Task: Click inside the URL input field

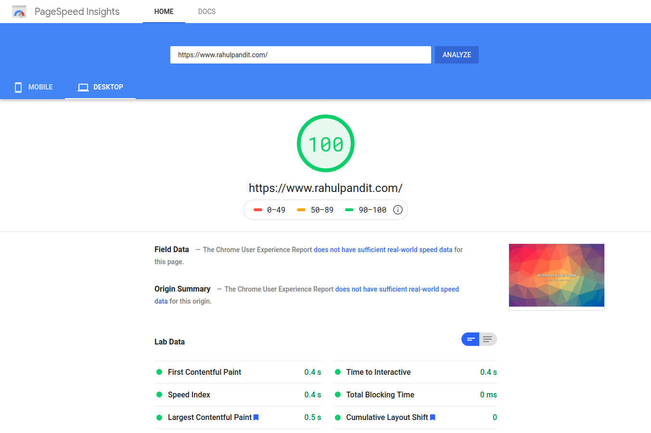Action: tap(300, 54)
